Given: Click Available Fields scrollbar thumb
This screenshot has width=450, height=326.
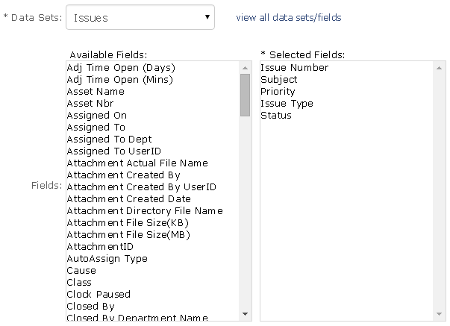Looking at the screenshot, I should (x=245, y=95).
